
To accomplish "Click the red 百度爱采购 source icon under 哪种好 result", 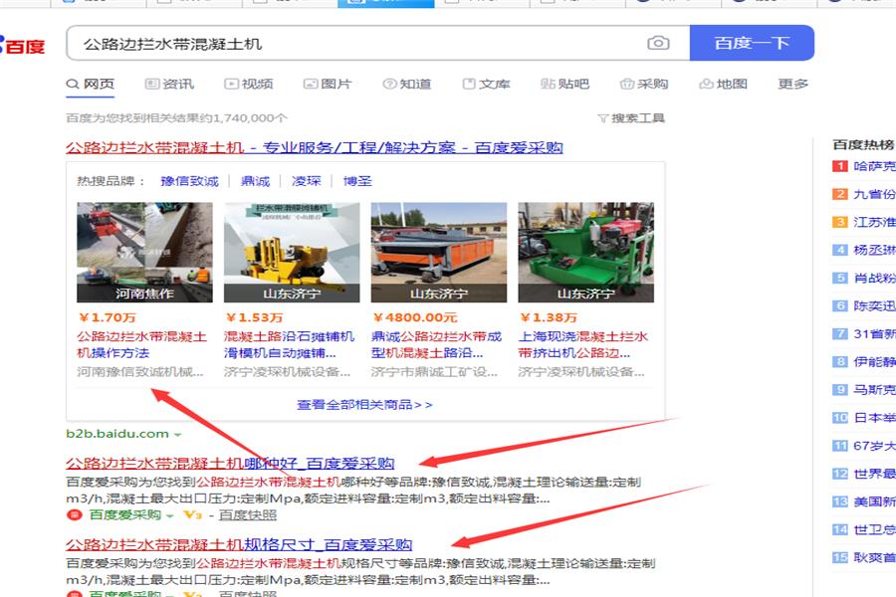I will (x=75, y=514).
